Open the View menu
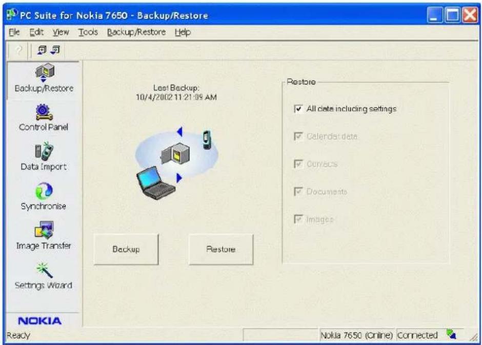 [61, 32]
